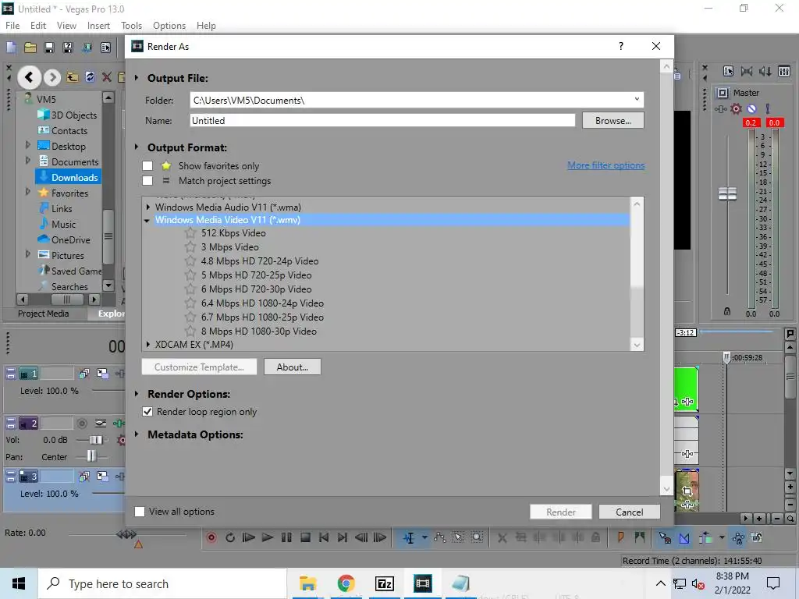
Task: Cancel the Render As dialog
Action: [x=630, y=512]
